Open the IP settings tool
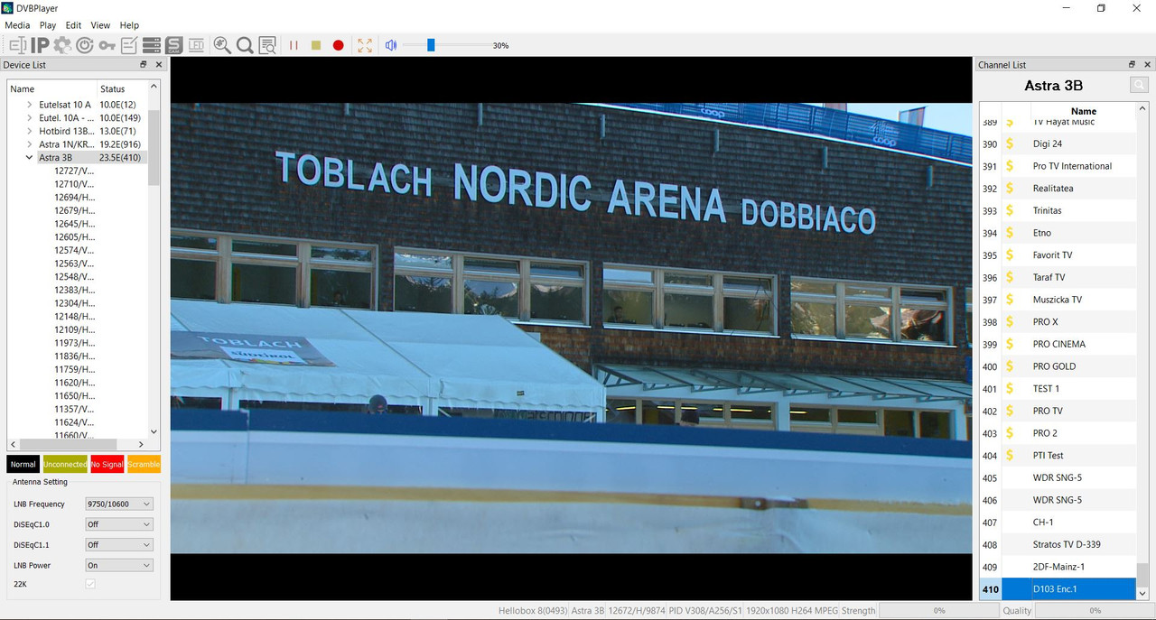 [40, 45]
